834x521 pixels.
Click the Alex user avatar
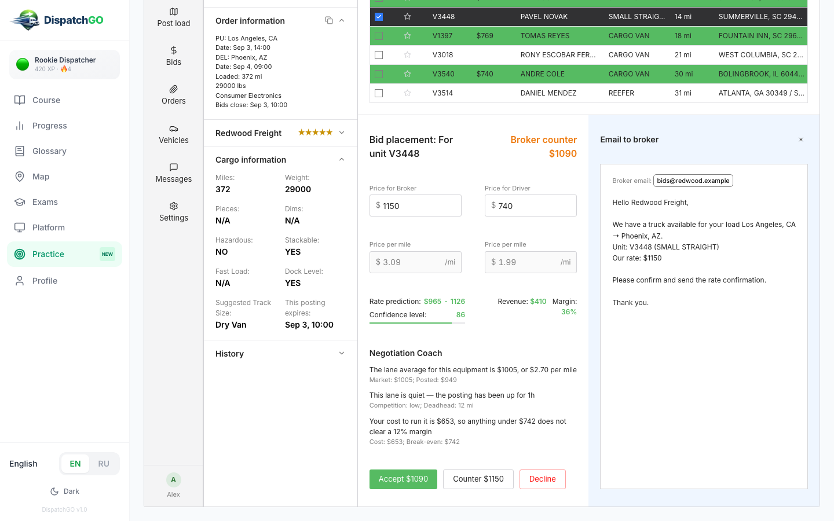(x=174, y=480)
